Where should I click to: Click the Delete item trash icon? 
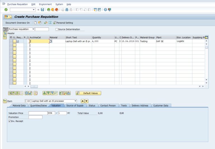(27, 93)
